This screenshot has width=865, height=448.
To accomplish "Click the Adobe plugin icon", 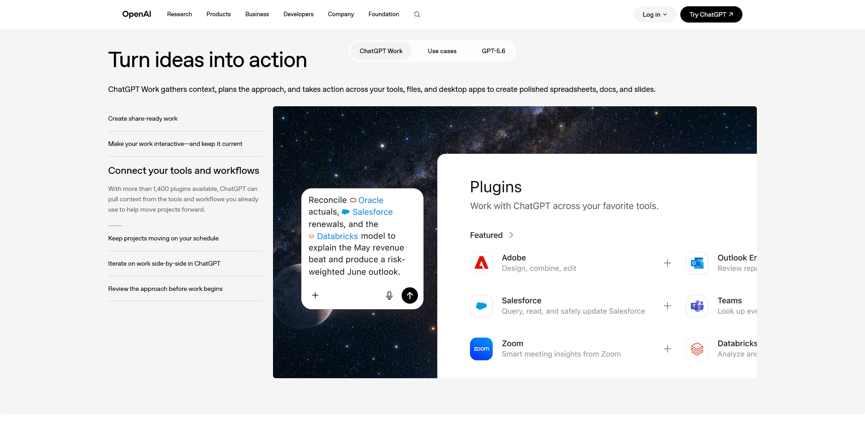I will pos(481,263).
